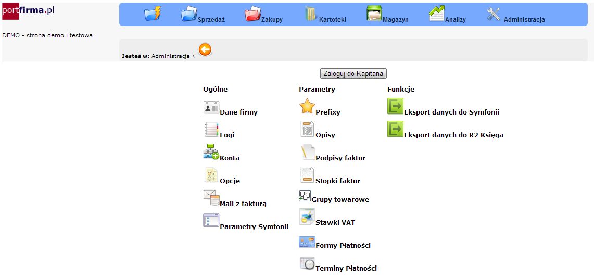Image resolution: width=594 pixels, height=279 pixels.
Task: Click the lightning folder icon in top bar
Action: coord(153,14)
